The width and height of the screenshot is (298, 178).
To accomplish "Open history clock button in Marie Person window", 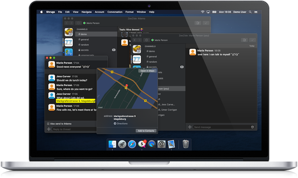I will pyautogui.click(x=147, y=40).
